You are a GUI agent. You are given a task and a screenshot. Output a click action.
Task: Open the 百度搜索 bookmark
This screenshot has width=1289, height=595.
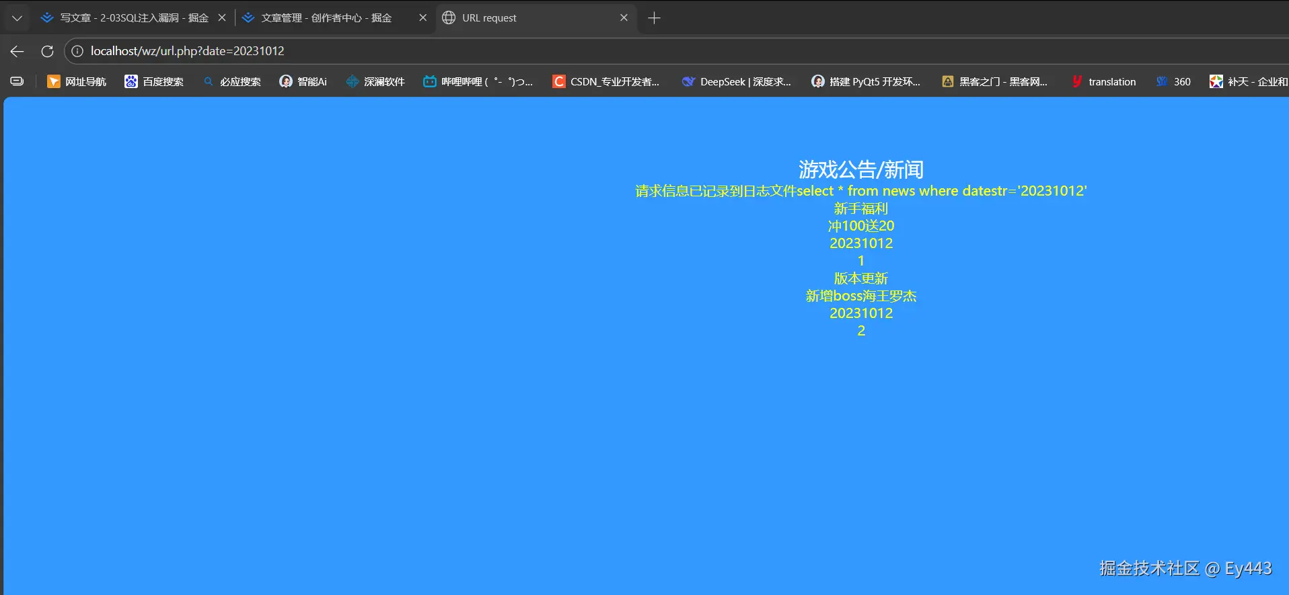(154, 81)
